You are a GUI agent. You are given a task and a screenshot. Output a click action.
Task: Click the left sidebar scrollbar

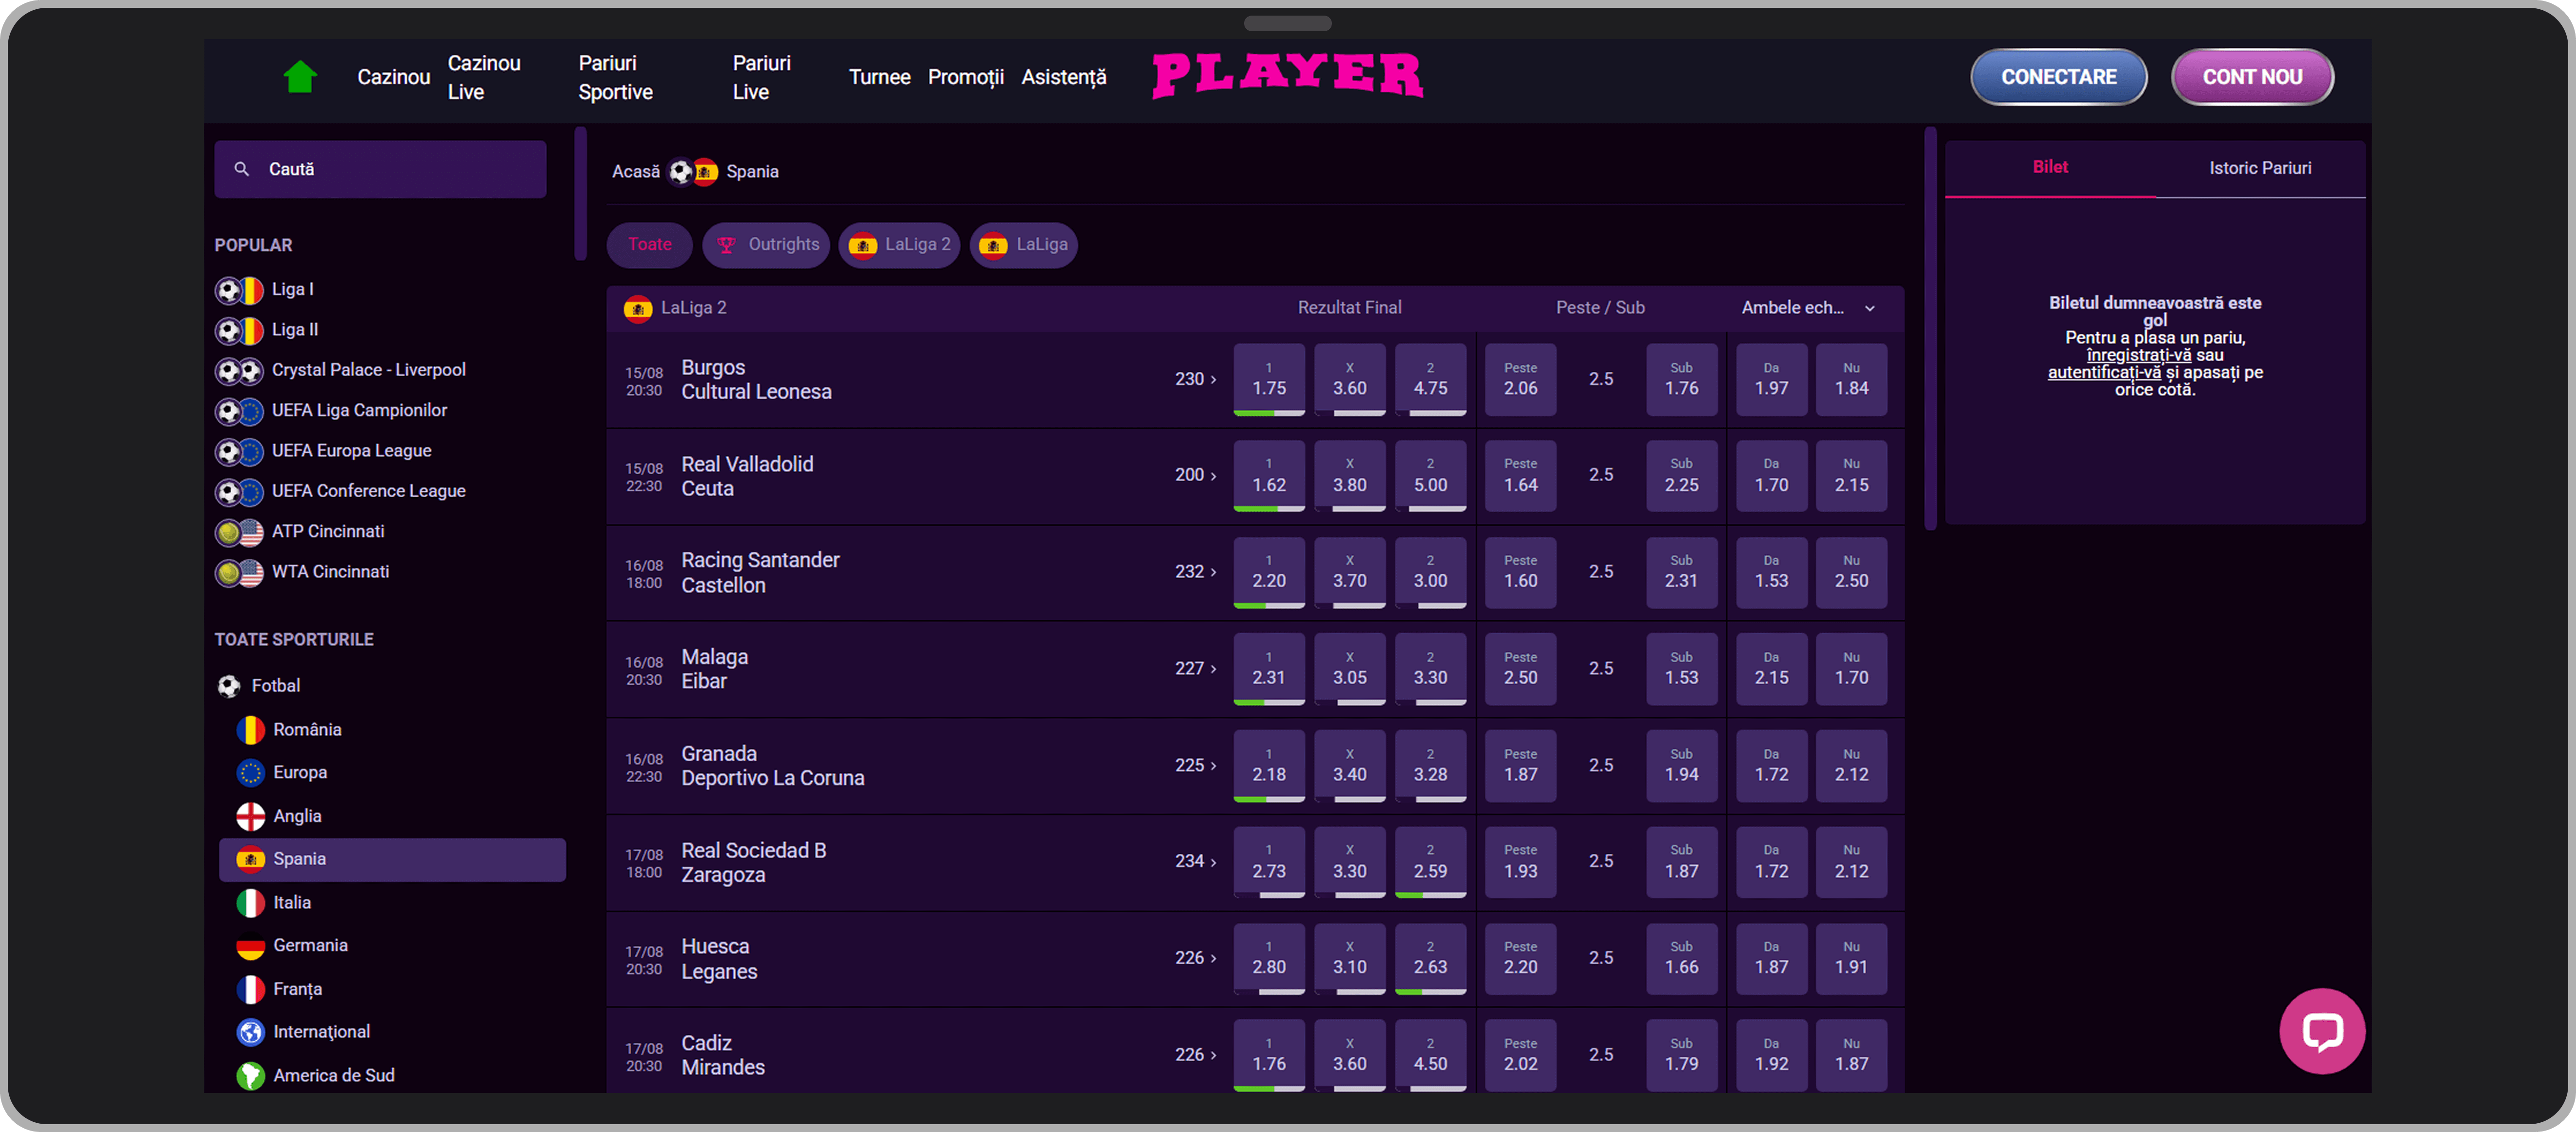[580, 193]
